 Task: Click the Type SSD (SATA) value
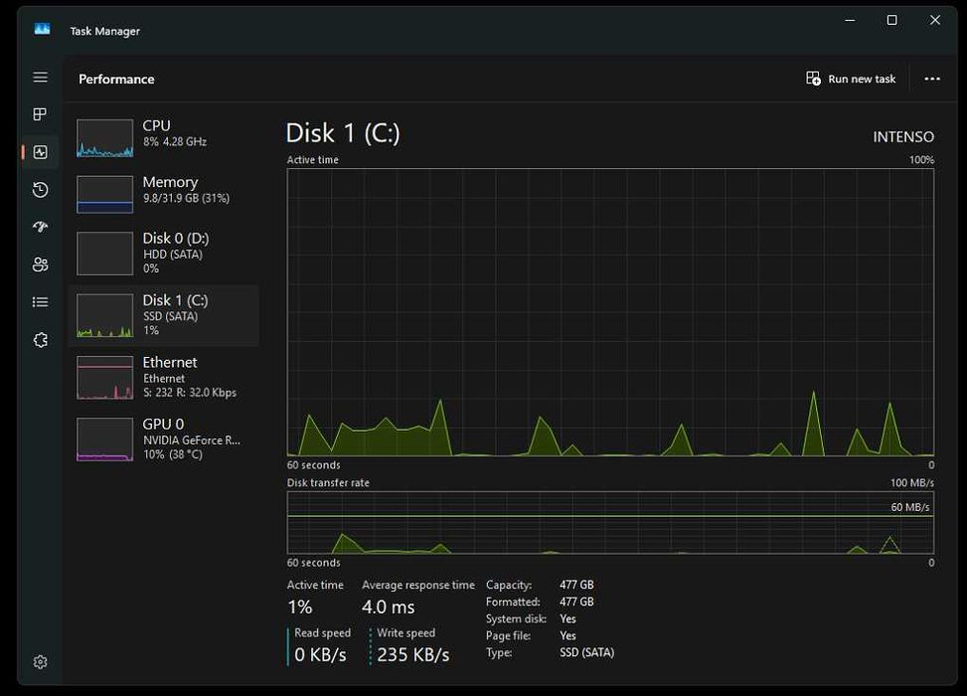(587, 653)
